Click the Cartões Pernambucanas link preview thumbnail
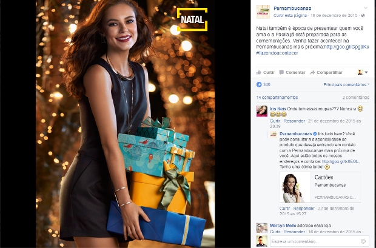376x248 pixels. pos(295,187)
